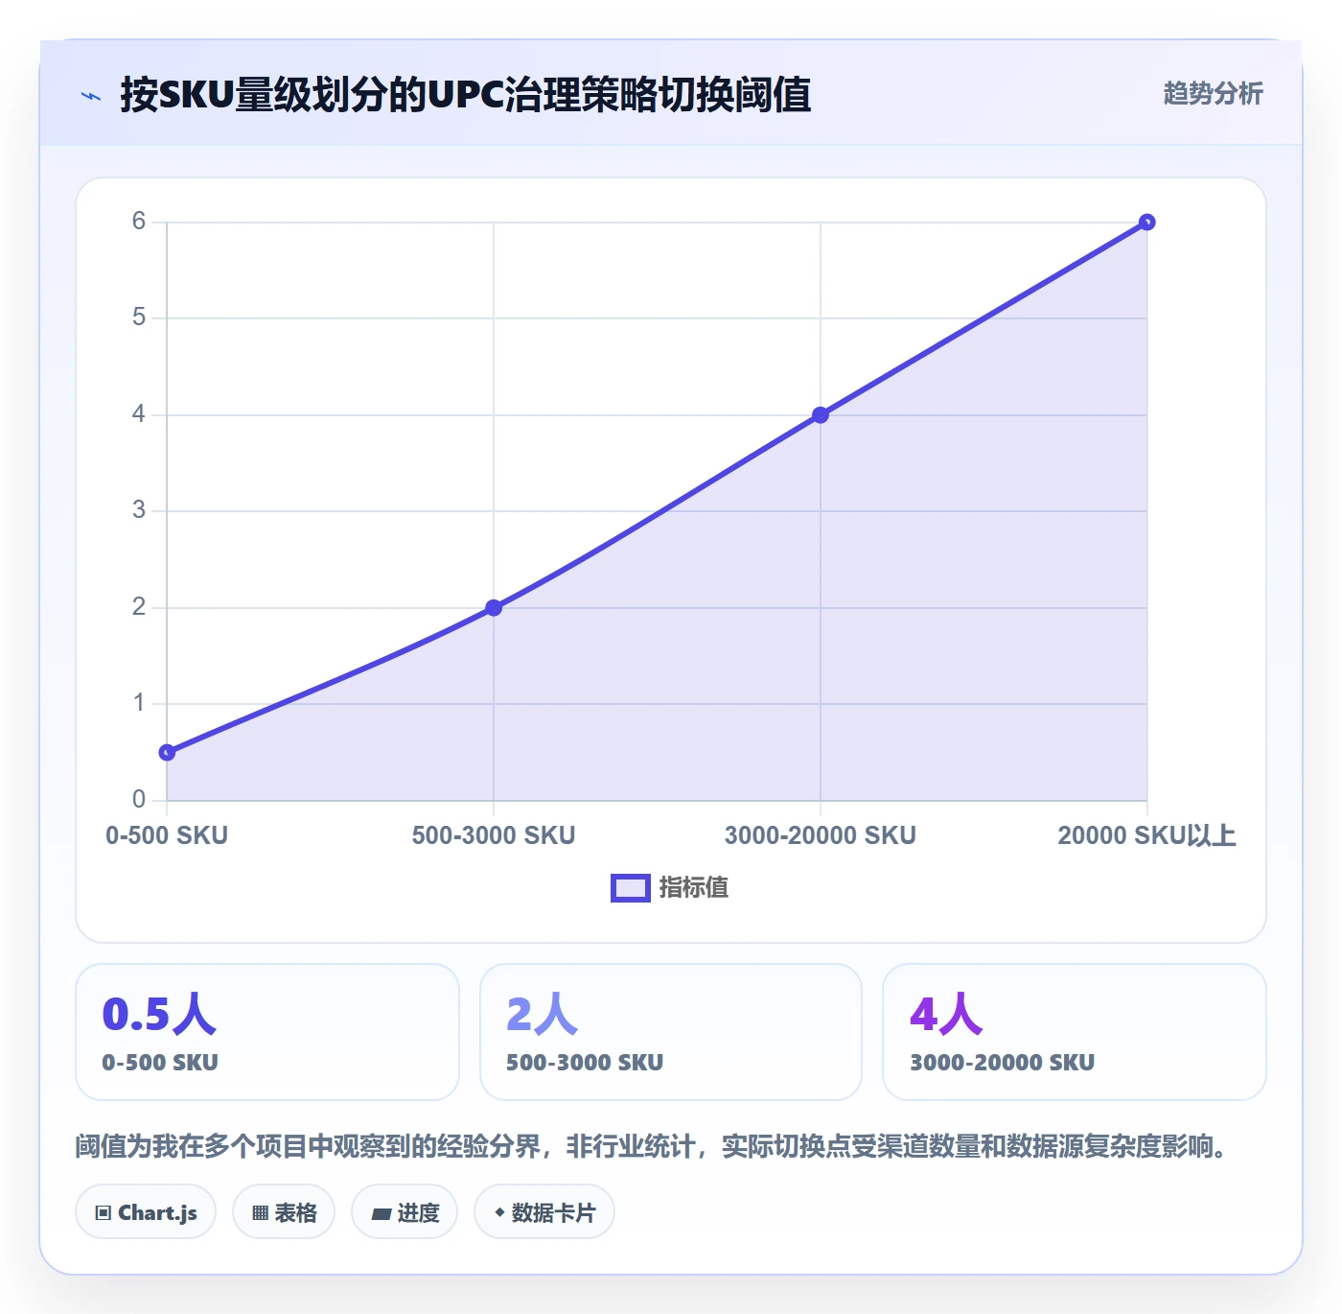Click the 3000-20000 SKU data point
The image size is (1342, 1314).
tap(821, 415)
